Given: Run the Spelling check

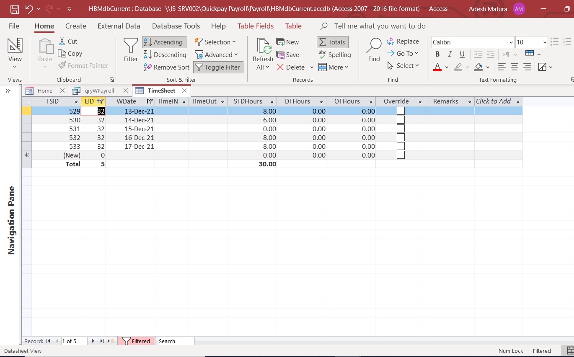Looking at the screenshot, I should tap(334, 54).
